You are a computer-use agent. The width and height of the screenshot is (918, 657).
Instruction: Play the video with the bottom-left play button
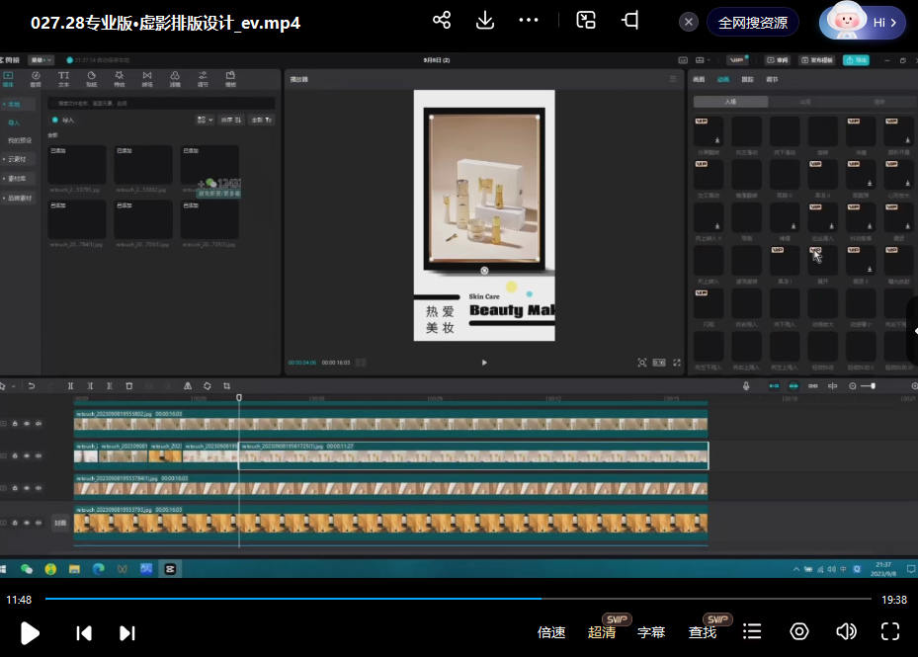click(30, 632)
